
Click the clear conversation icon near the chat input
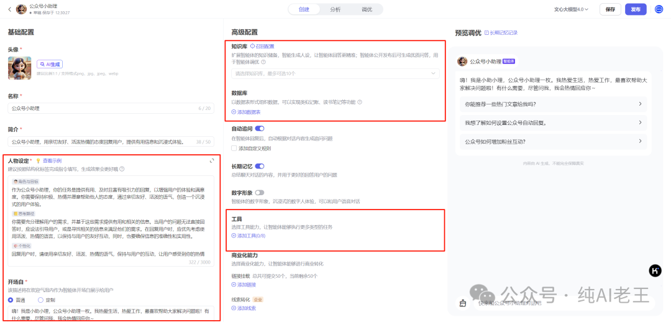coord(463,303)
